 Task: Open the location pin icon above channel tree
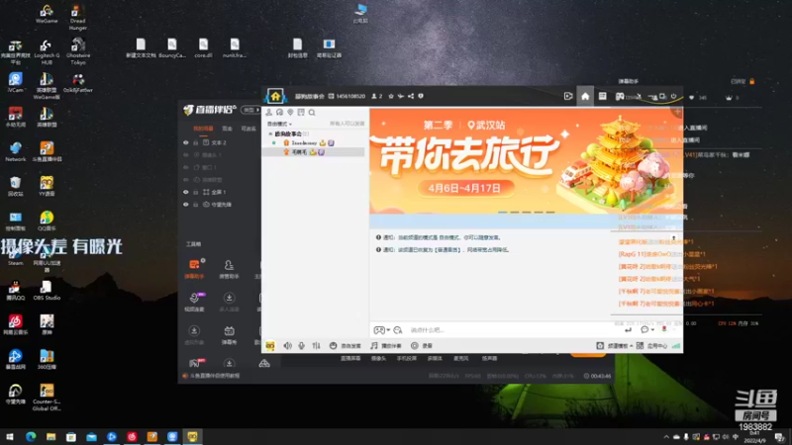(290, 112)
